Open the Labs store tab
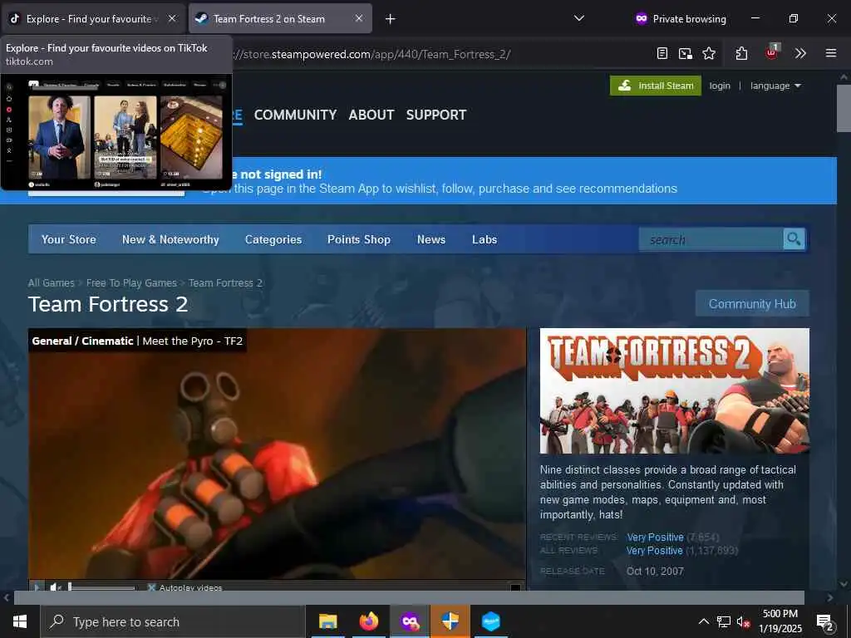This screenshot has height=638, width=851. [x=485, y=239]
